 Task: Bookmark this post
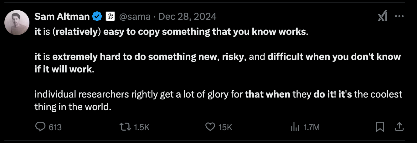point(380,127)
